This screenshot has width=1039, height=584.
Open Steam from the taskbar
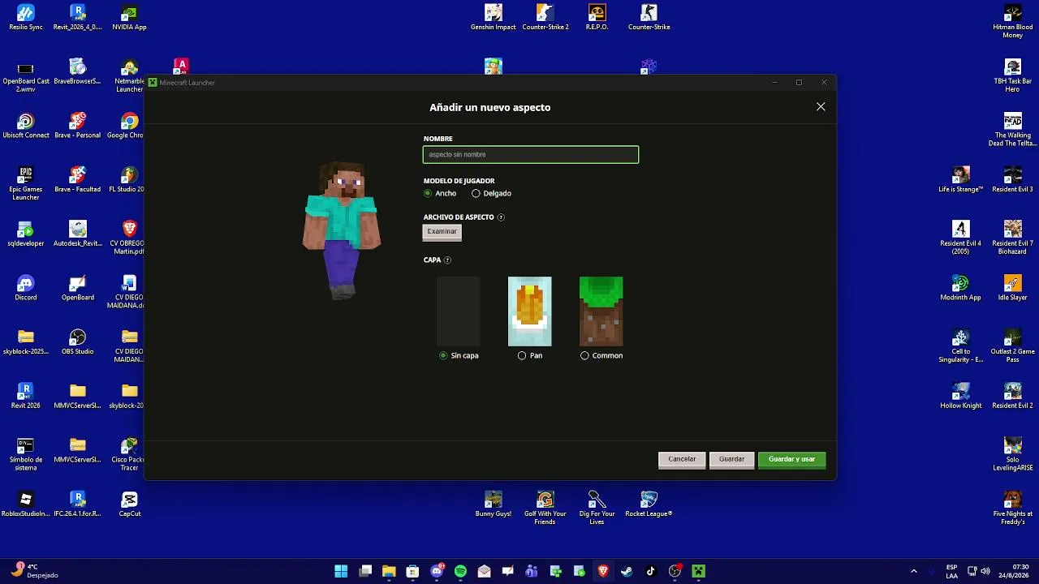[x=627, y=571]
